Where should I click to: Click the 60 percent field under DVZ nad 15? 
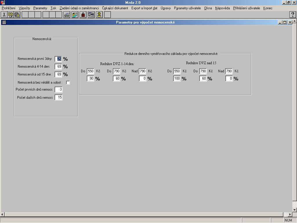[x=203, y=78]
